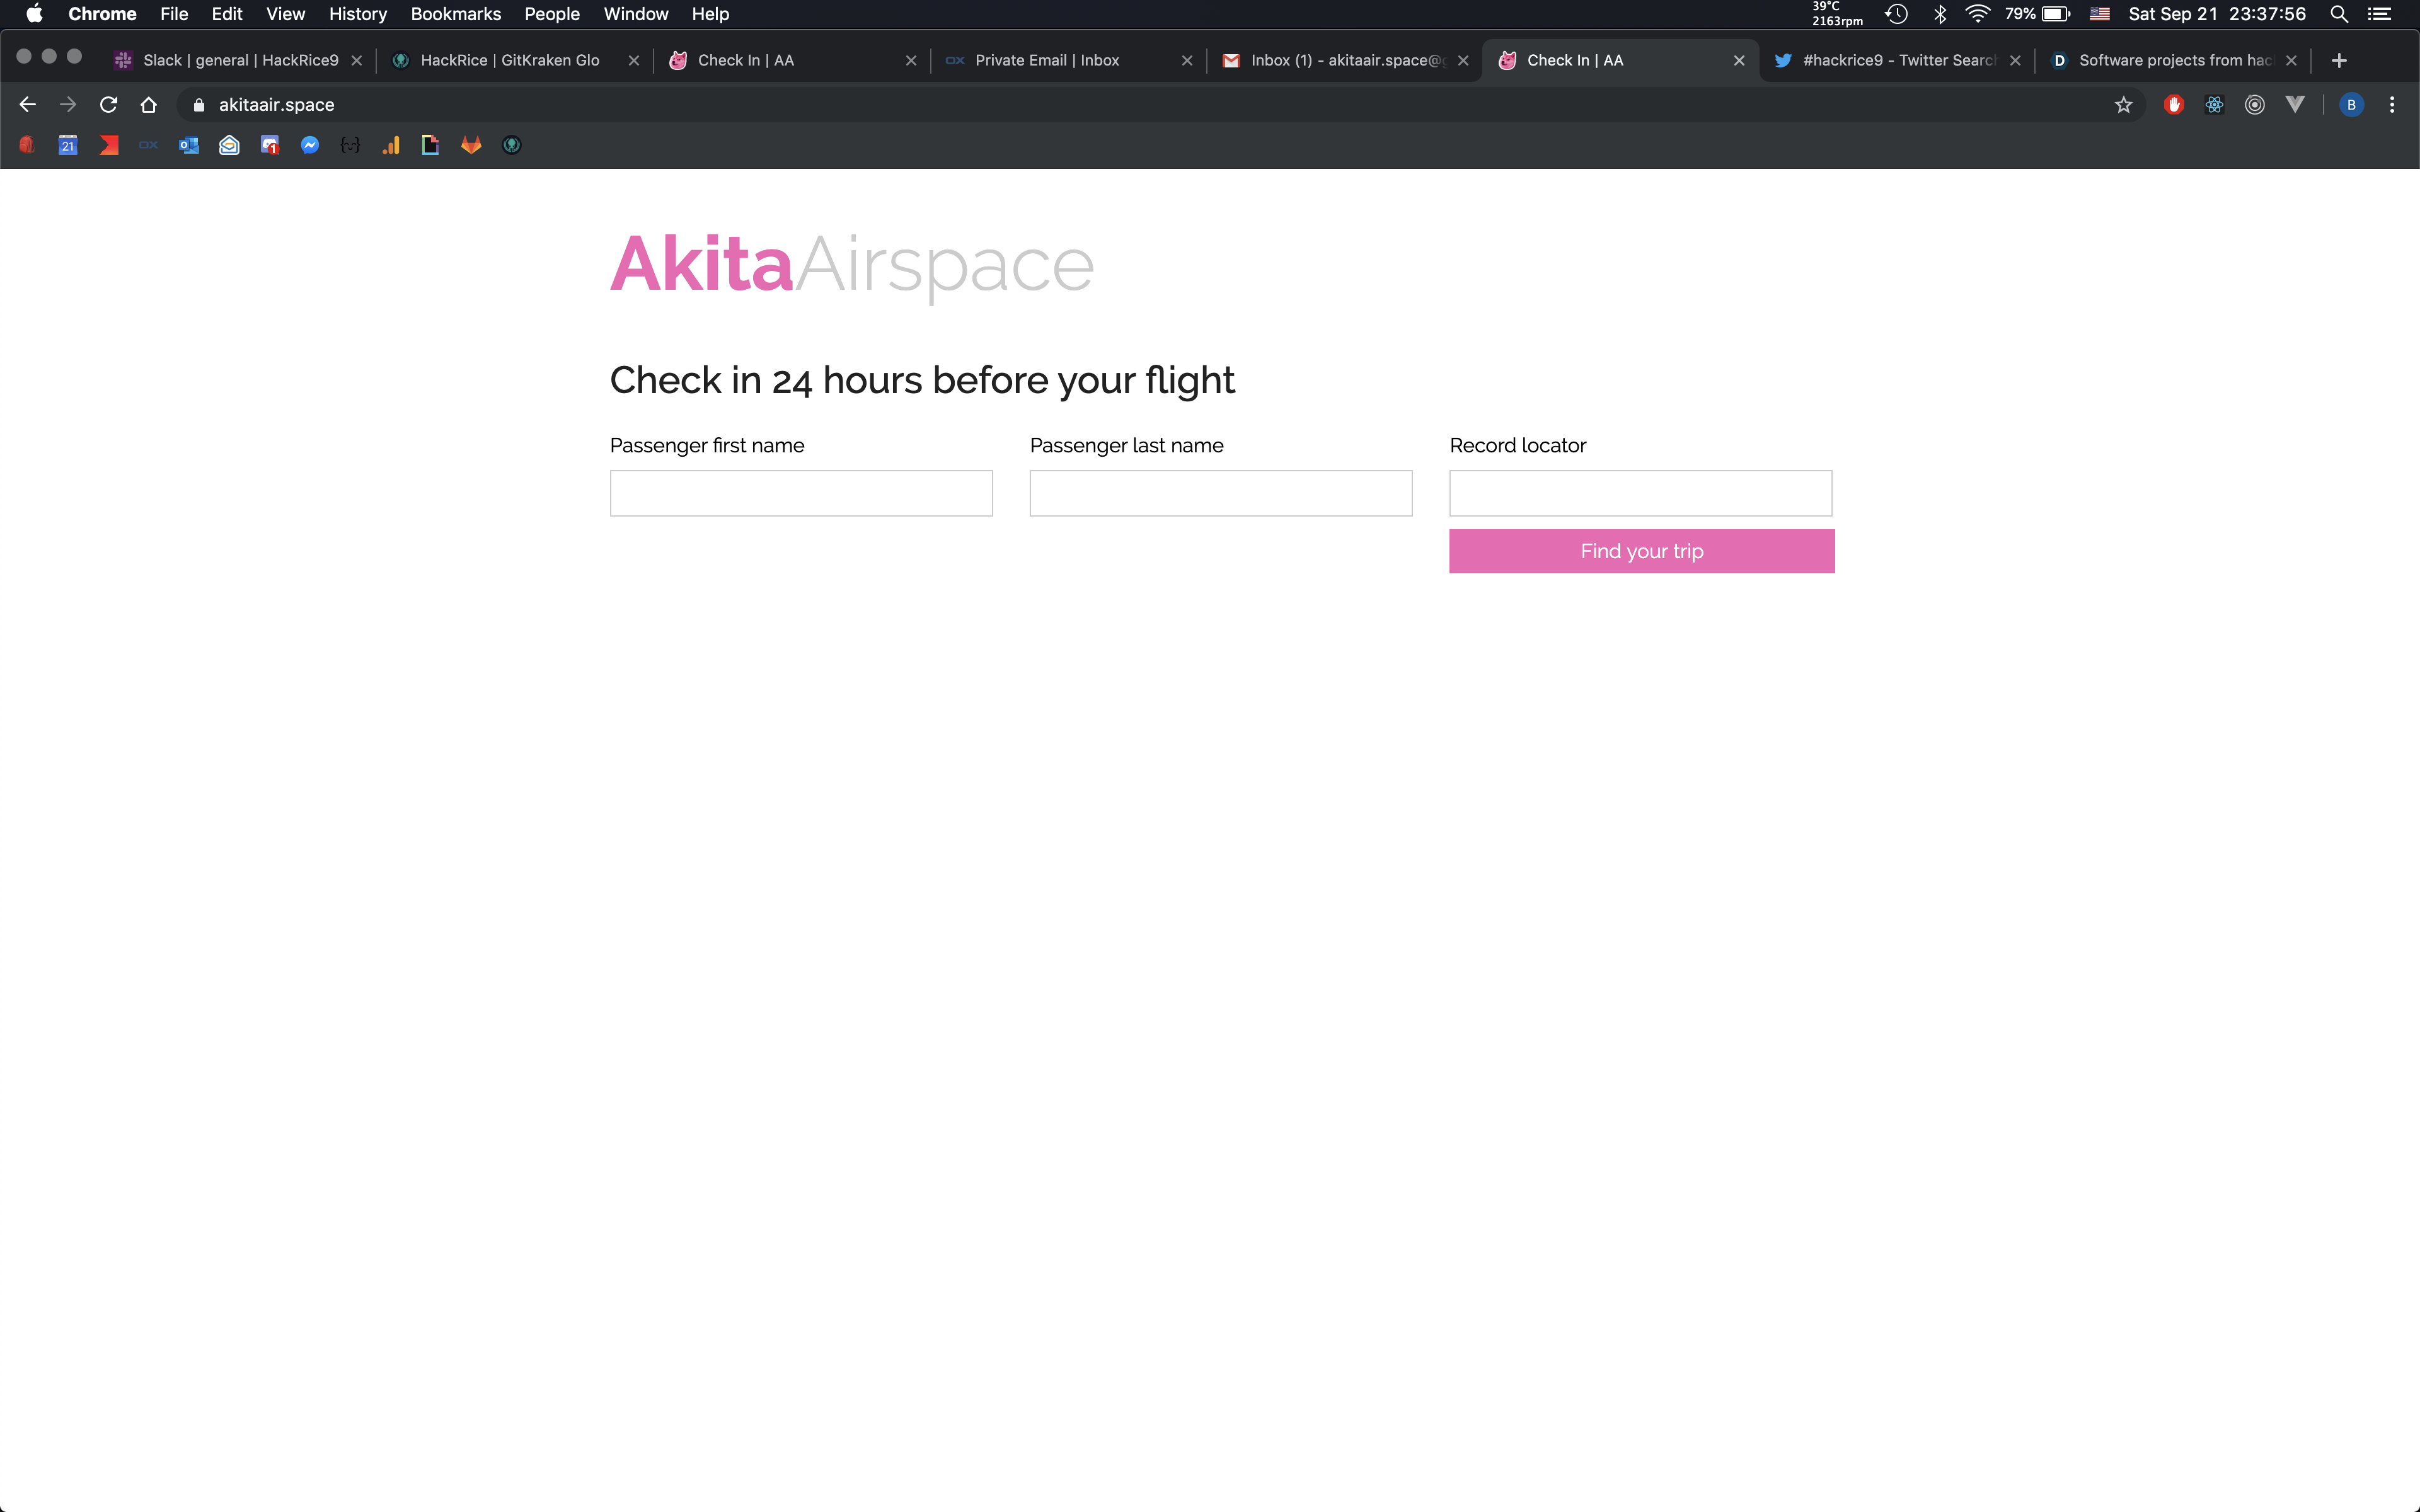Screen dimensions: 2420x1512
Task: Open the React Developer Tools extension
Action: coord(2214,105)
